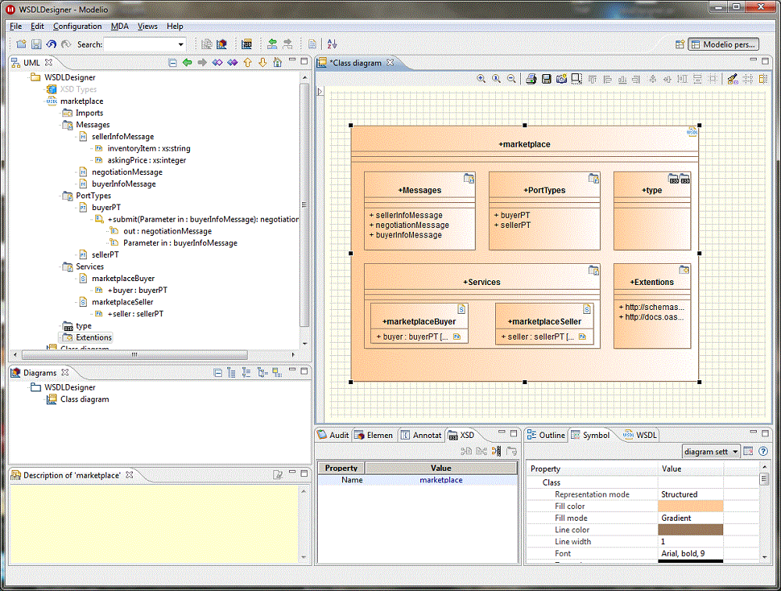Click the paintbrush style icon in diagram toolbar

click(733, 79)
